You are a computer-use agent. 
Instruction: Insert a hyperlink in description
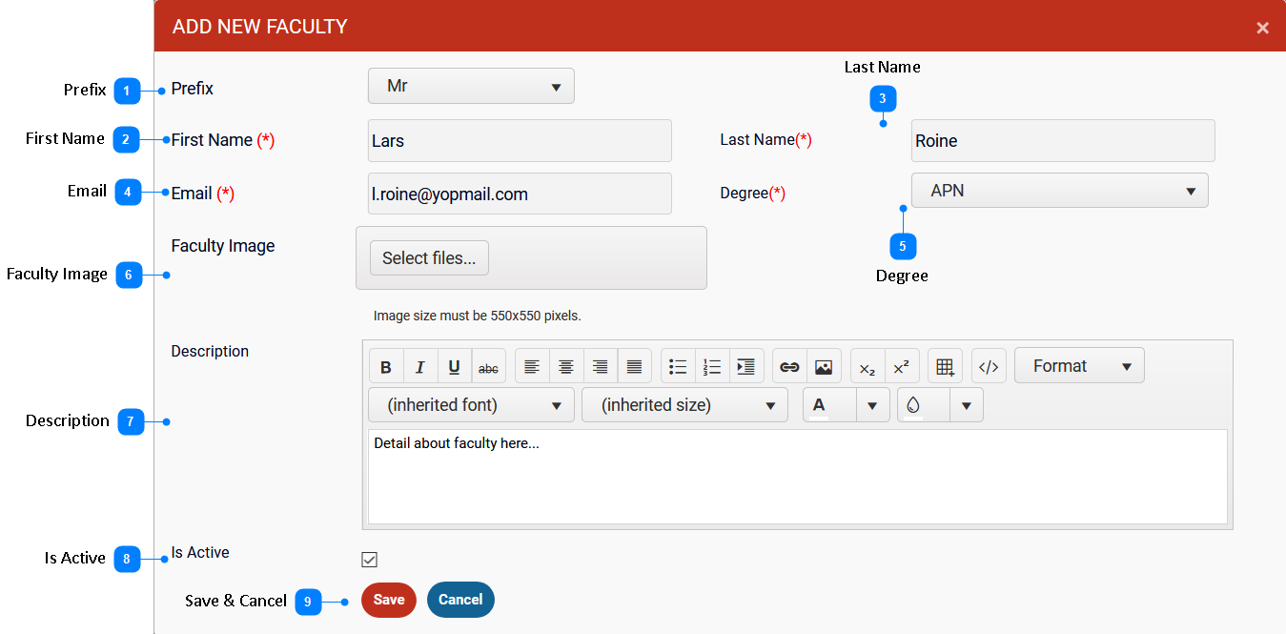[x=789, y=367]
